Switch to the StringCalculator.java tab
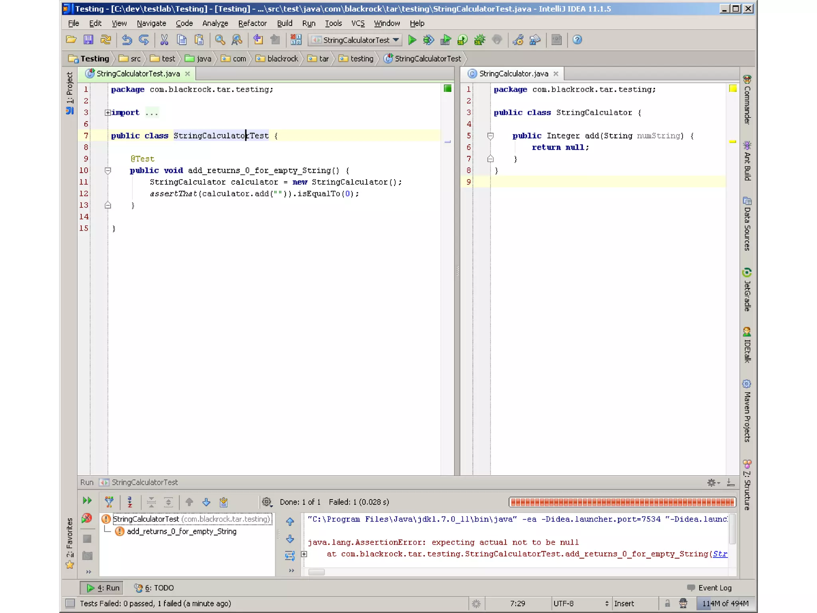 click(513, 74)
